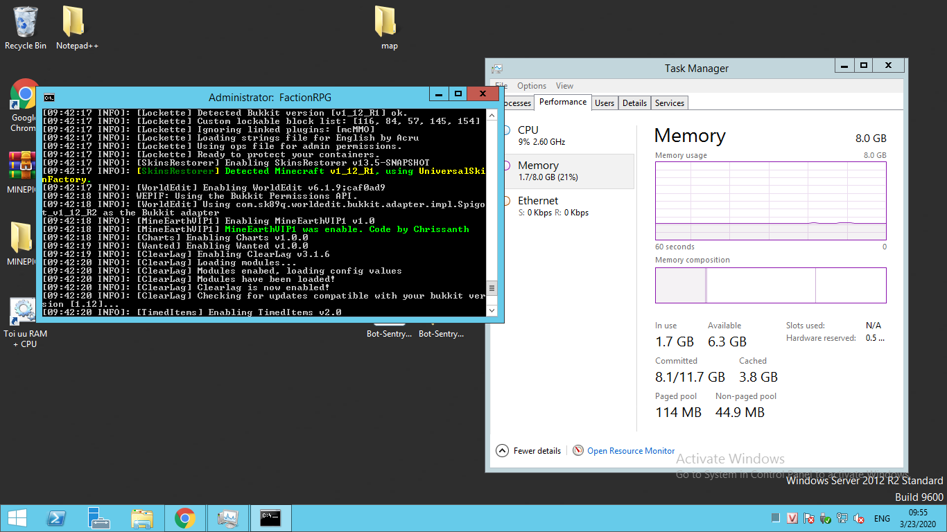
Task: Click the Chrome icon in taskbar
Action: (184, 518)
